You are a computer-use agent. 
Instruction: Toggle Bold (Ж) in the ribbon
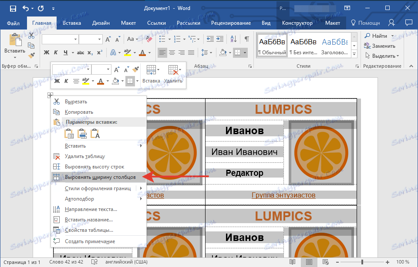click(x=47, y=53)
